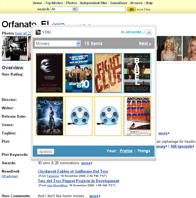Click inside the search text field
Viewport: 196px width, 198px height.
point(102,9)
